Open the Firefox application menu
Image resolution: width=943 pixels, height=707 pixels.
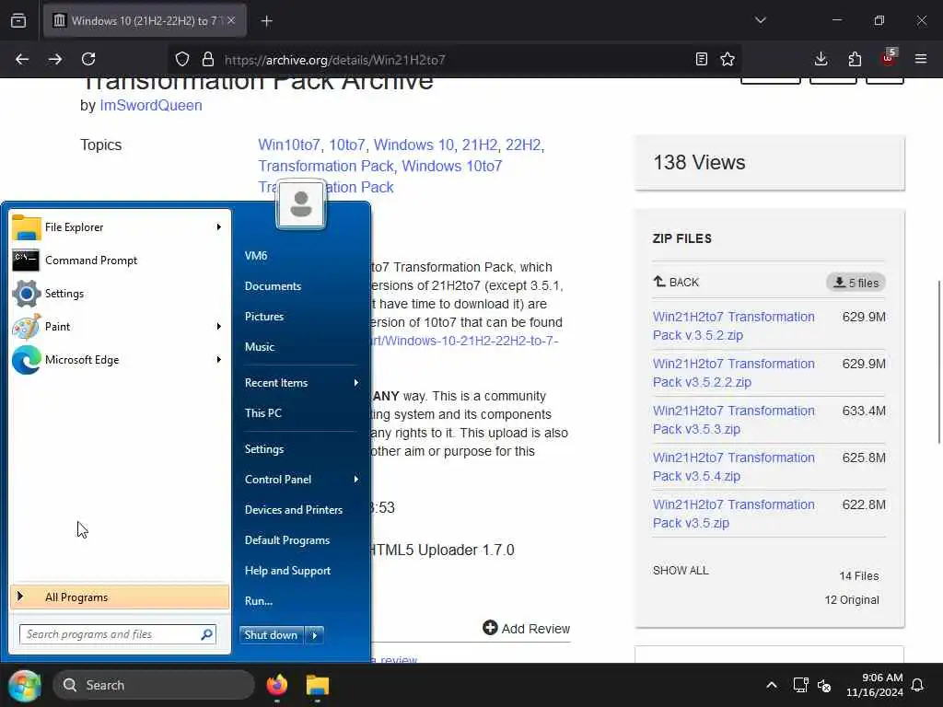(921, 59)
